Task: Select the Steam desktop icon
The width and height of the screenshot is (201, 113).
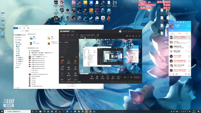Action: click(x=91, y=19)
